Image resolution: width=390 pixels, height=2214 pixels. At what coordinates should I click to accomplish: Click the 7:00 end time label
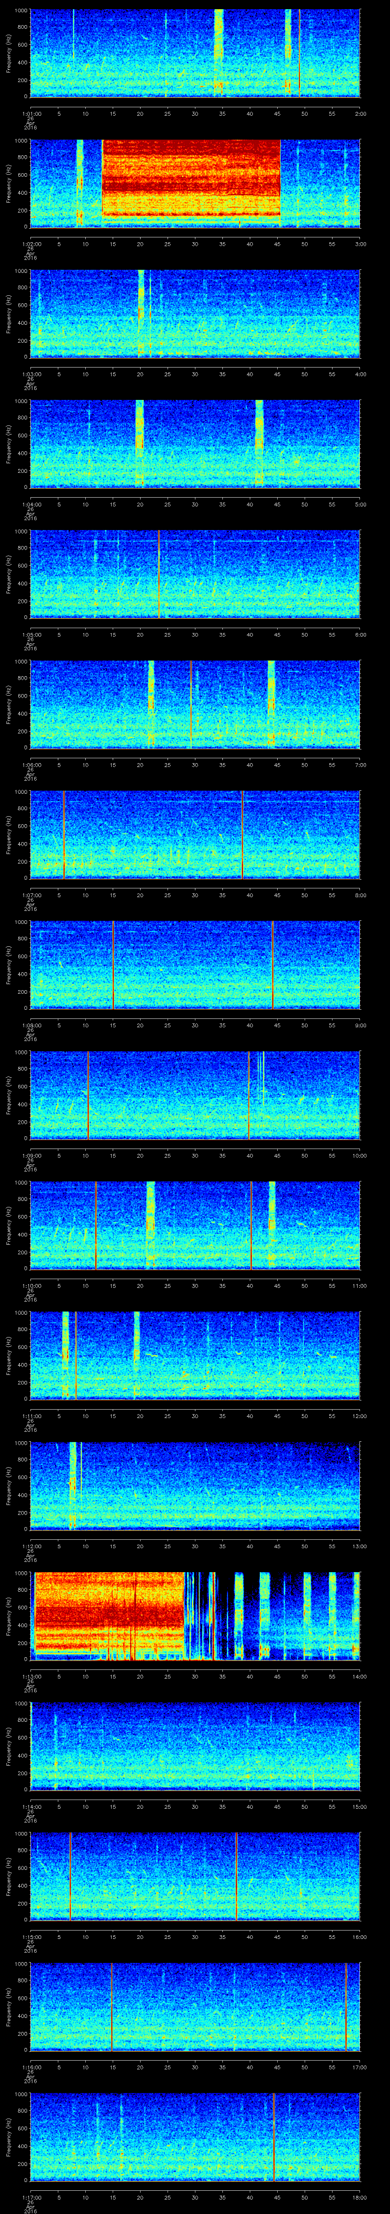[361, 765]
